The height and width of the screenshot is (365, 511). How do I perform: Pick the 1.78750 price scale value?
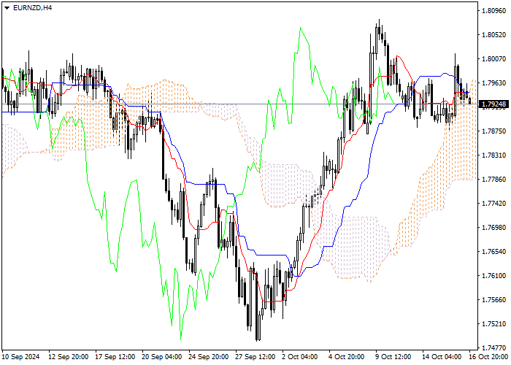pyautogui.click(x=493, y=131)
